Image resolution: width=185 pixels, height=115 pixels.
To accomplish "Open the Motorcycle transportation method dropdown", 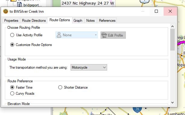I will [x=89, y=67].
